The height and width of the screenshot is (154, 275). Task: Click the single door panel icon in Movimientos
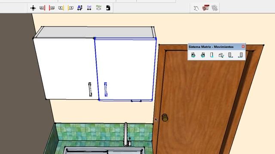(x=212, y=55)
